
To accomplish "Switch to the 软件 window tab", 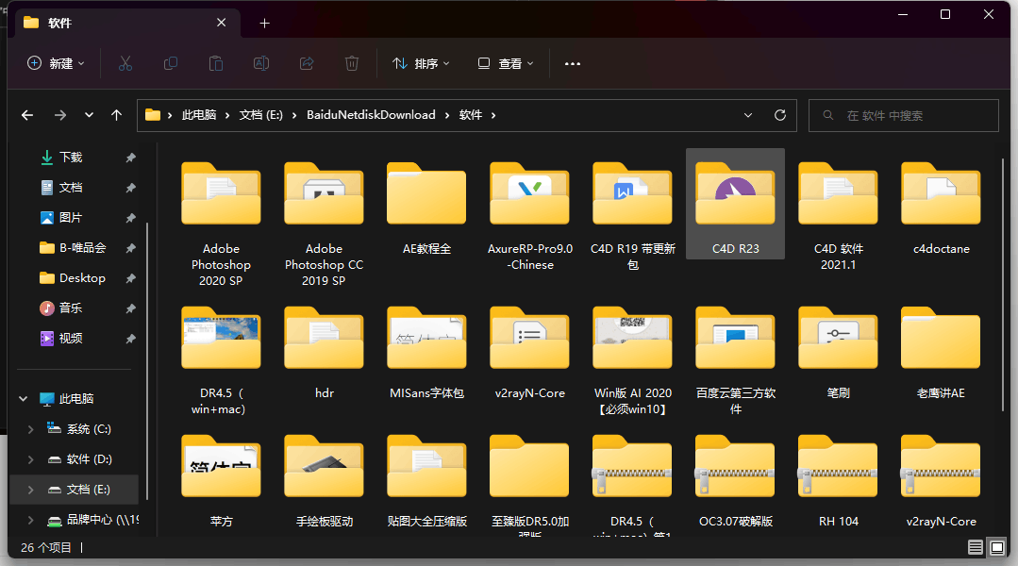I will (x=127, y=23).
